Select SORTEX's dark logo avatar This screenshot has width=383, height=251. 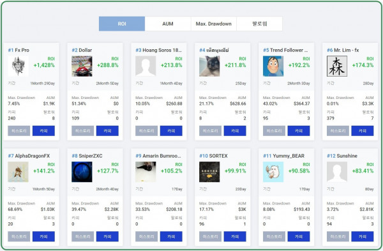point(209,172)
